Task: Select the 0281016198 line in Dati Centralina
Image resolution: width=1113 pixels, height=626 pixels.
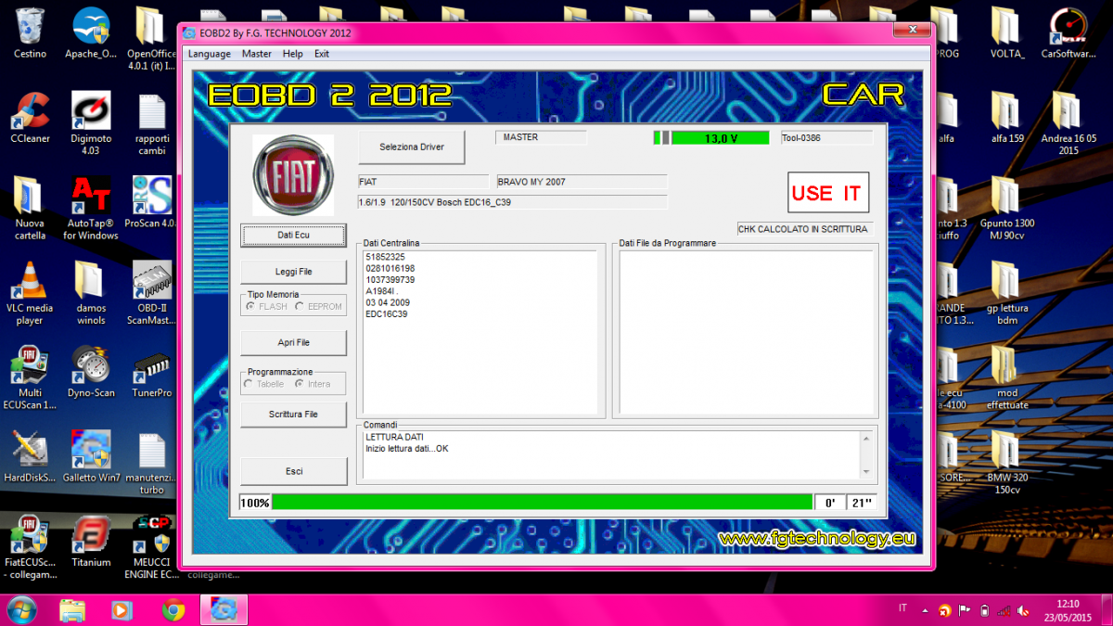Action: tap(390, 268)
